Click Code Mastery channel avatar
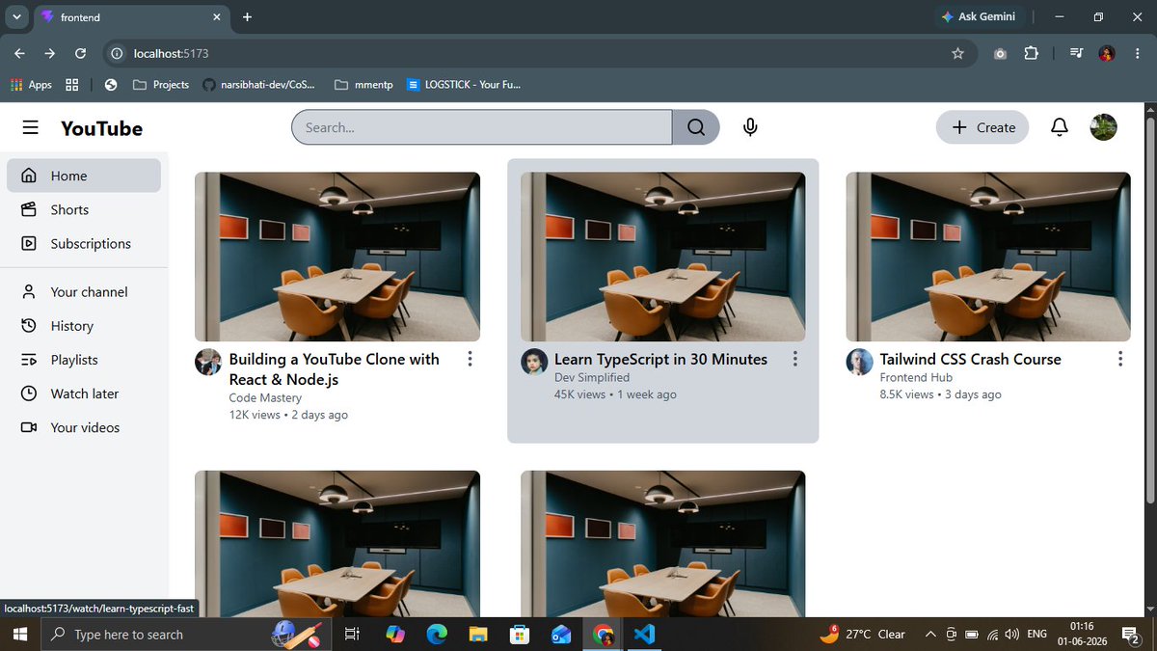Screen dimensions: 1157x651 [208, 363]
